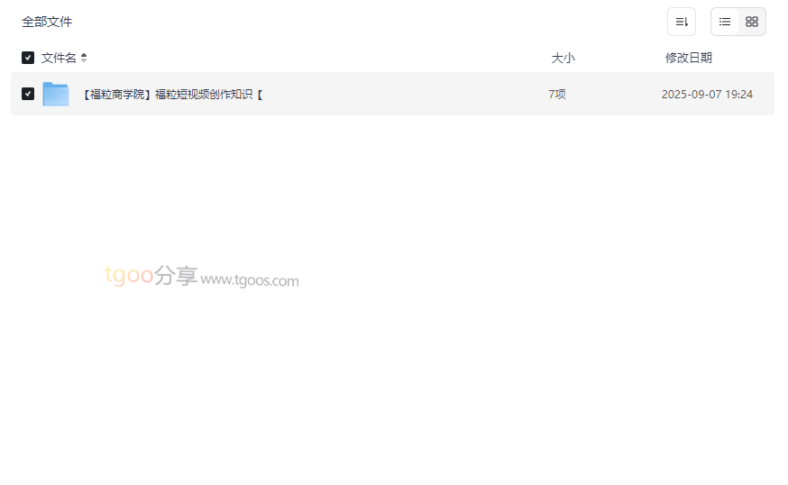This screenshot has height=485, width=788.
Task: Click the descending arrow next to 文件名
Action: point(84,60)
